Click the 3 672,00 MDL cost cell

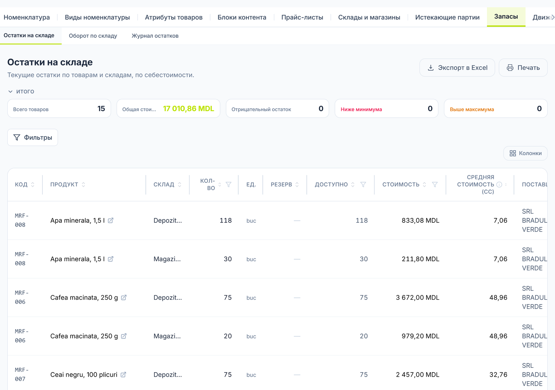(417, 297)
